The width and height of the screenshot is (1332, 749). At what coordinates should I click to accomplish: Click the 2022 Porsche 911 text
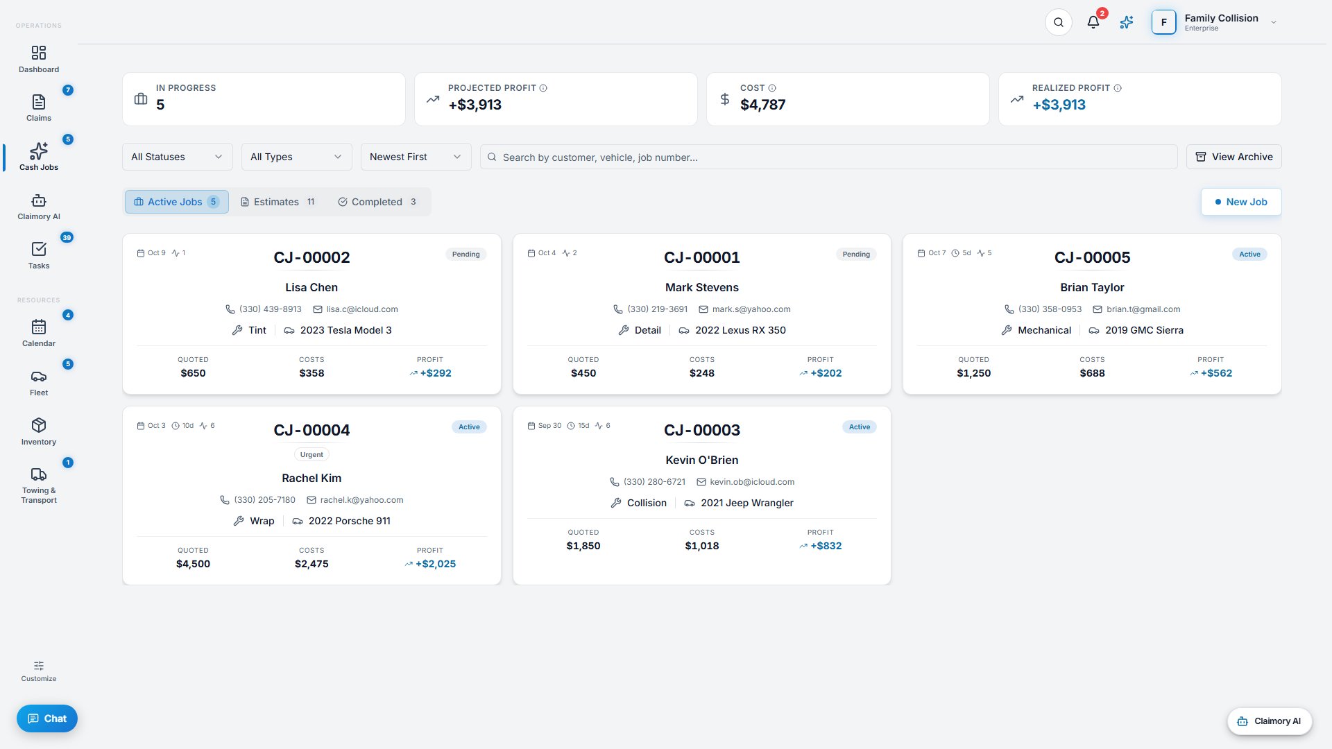(x=350, y=521)
